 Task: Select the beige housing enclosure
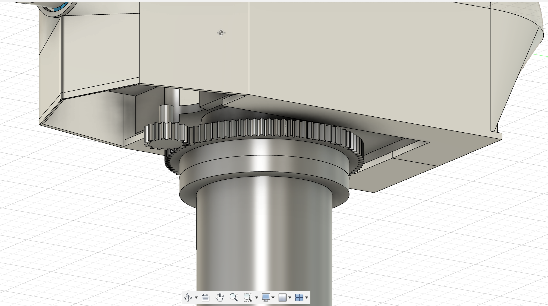point(353,54)
